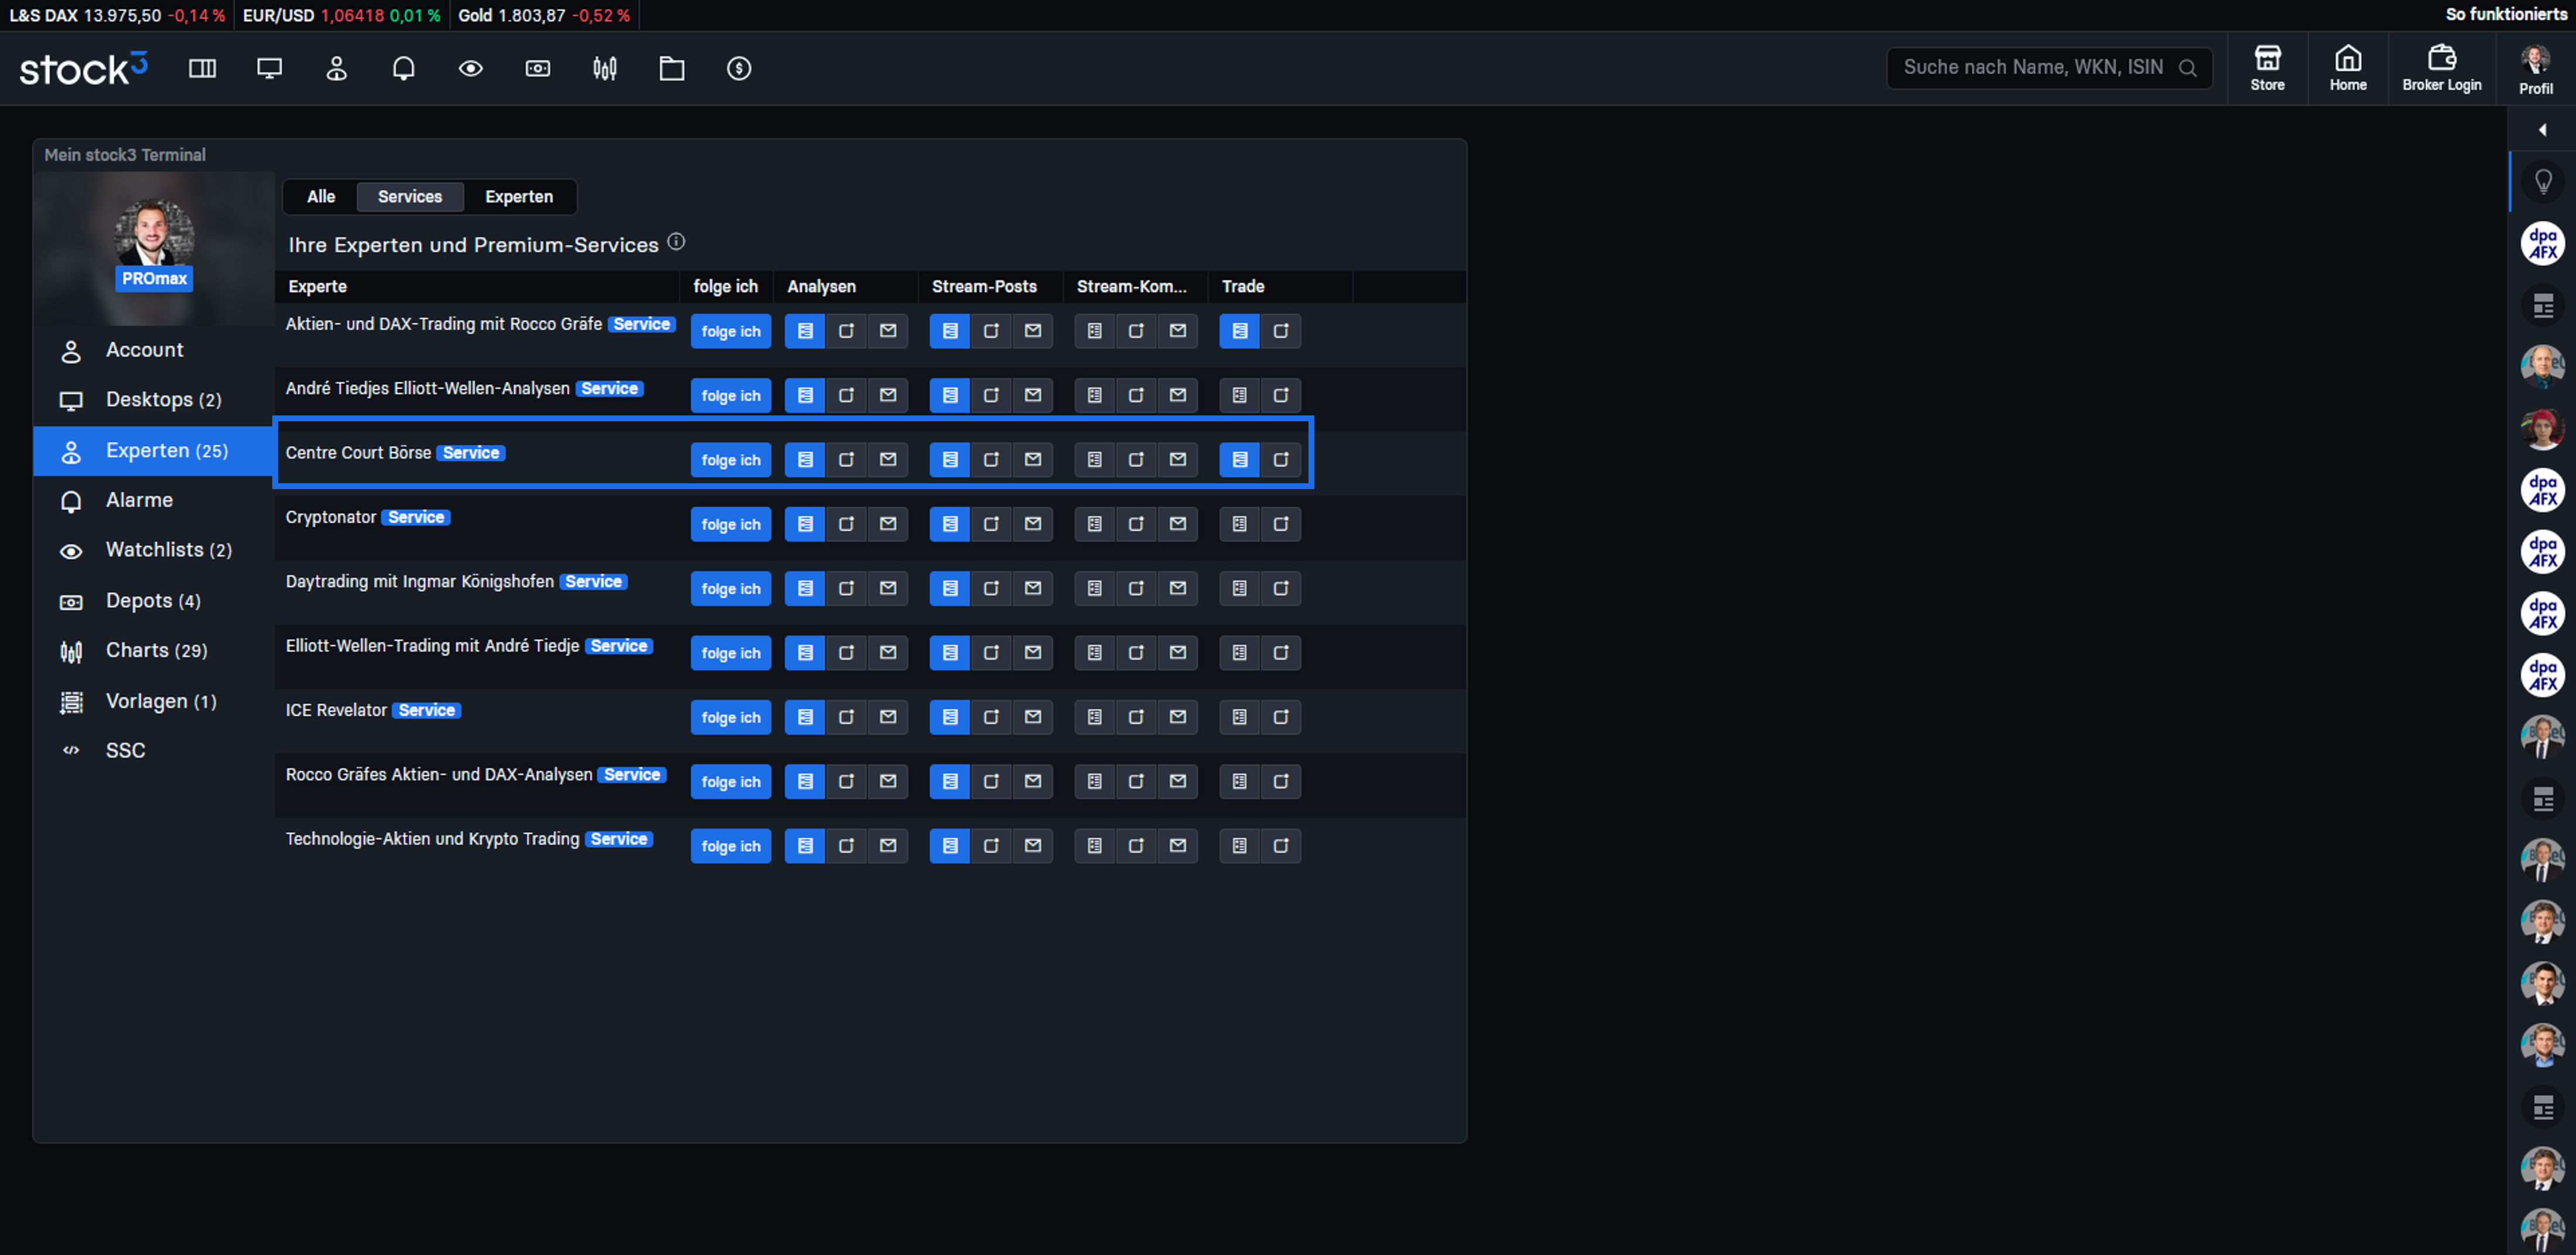This screenshot has height=1255, width=2576.
Task: Open the folder icon in top toolbar
Action: click(x=672, y=68)
